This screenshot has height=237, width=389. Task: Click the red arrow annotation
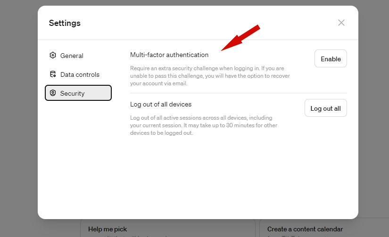coord(240,38)
